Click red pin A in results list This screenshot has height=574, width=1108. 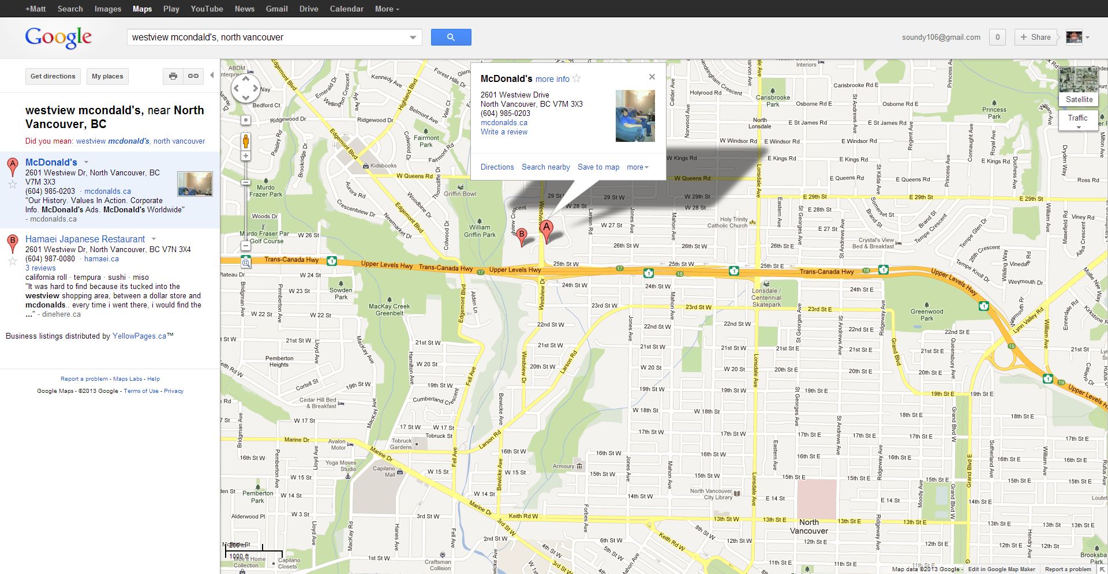pos(13,166)
